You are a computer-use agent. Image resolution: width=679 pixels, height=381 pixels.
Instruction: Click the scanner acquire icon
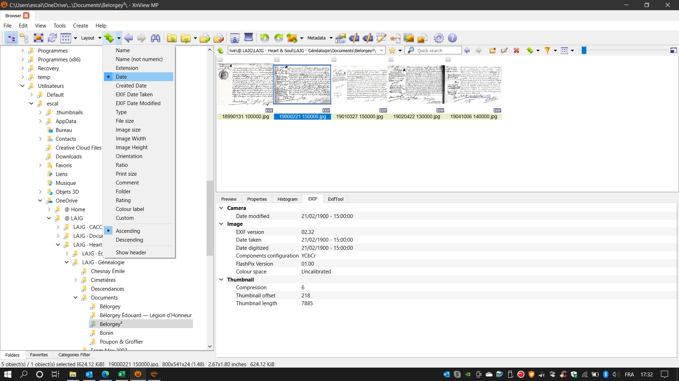249,37
